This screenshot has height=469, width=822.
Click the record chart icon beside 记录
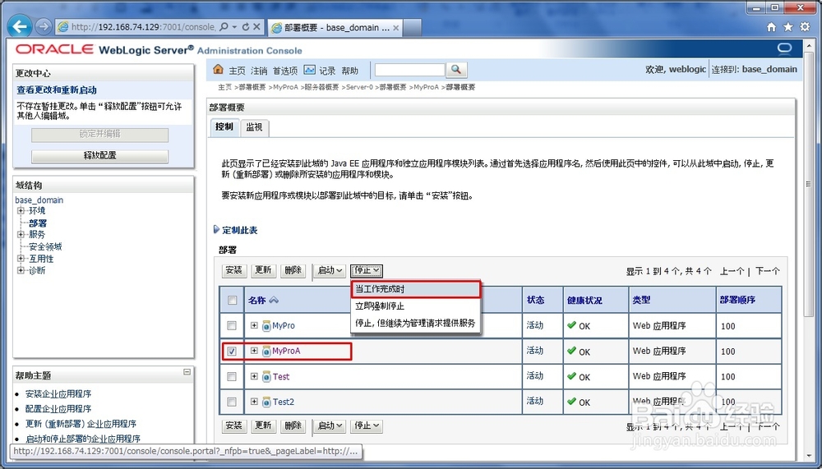[x=309, y=70]
